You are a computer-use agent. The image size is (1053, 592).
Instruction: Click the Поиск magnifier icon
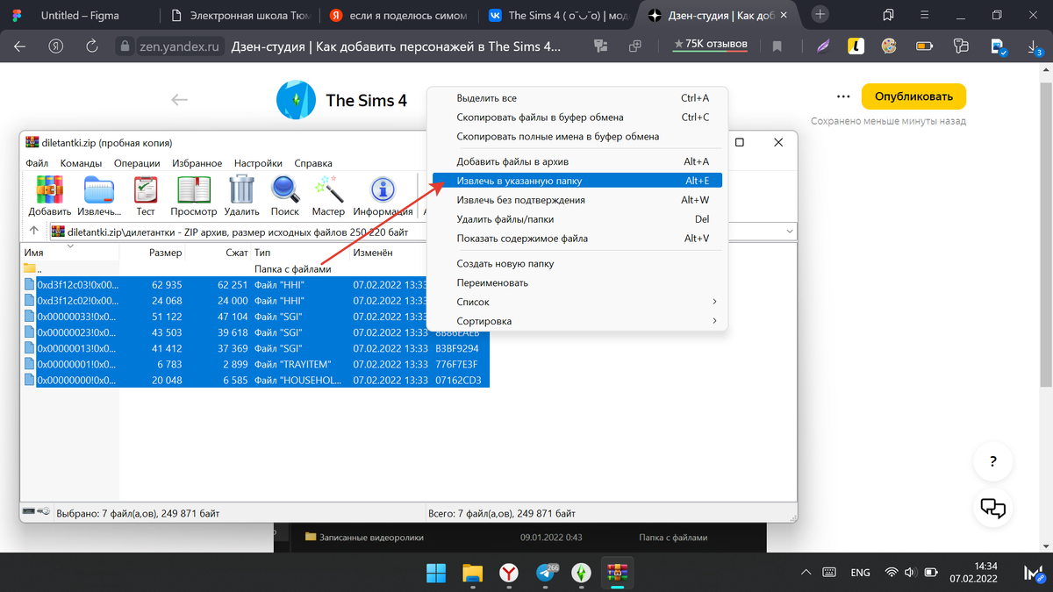pos(285,190)
